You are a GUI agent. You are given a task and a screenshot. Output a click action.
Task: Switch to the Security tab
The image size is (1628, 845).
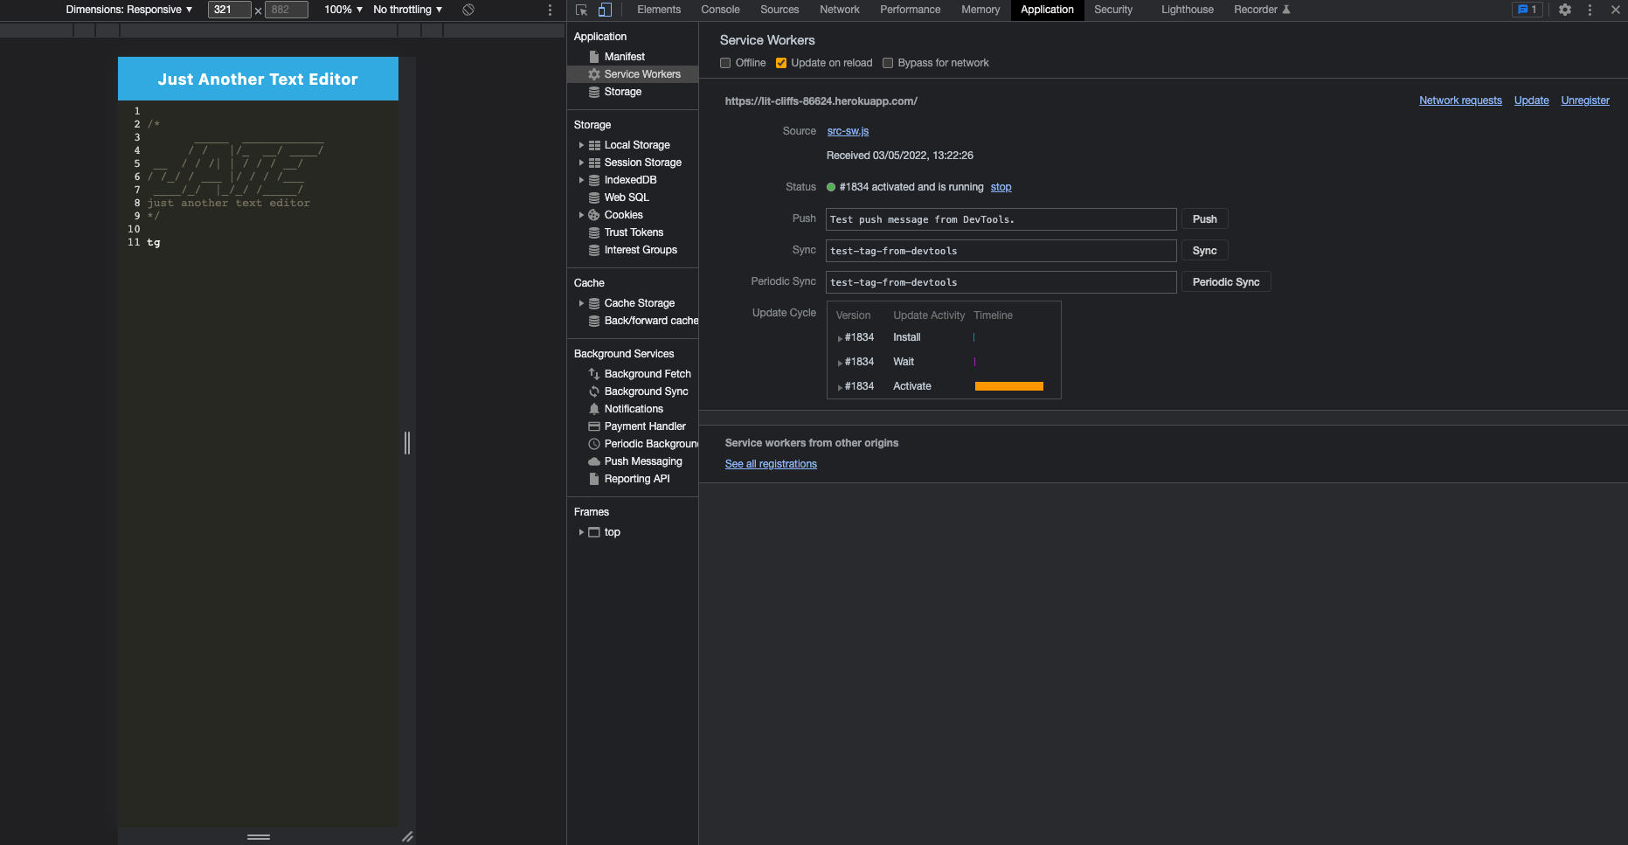1113,10
